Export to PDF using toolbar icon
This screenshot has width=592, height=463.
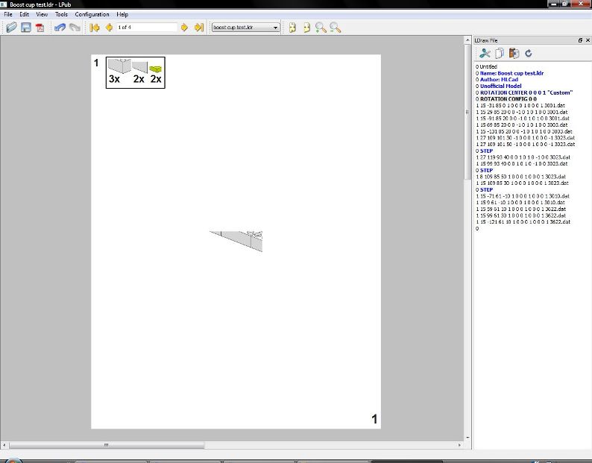[x=40, y=28]
